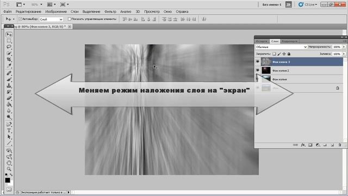Click the foreground color swatch

(x=8, y=180)
